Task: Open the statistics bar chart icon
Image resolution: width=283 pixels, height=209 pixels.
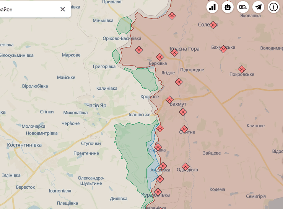Action: click(212, 7)
